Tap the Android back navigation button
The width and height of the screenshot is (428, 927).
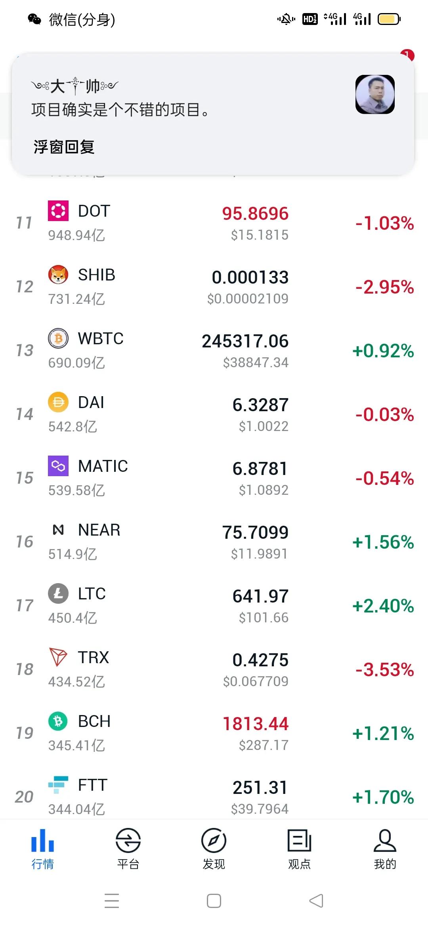pos(316,901)
